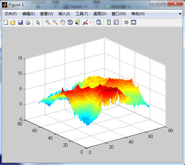Select the Edit Plot arrow tool
This screenshot has width=185, height=165.
(38, 22)
